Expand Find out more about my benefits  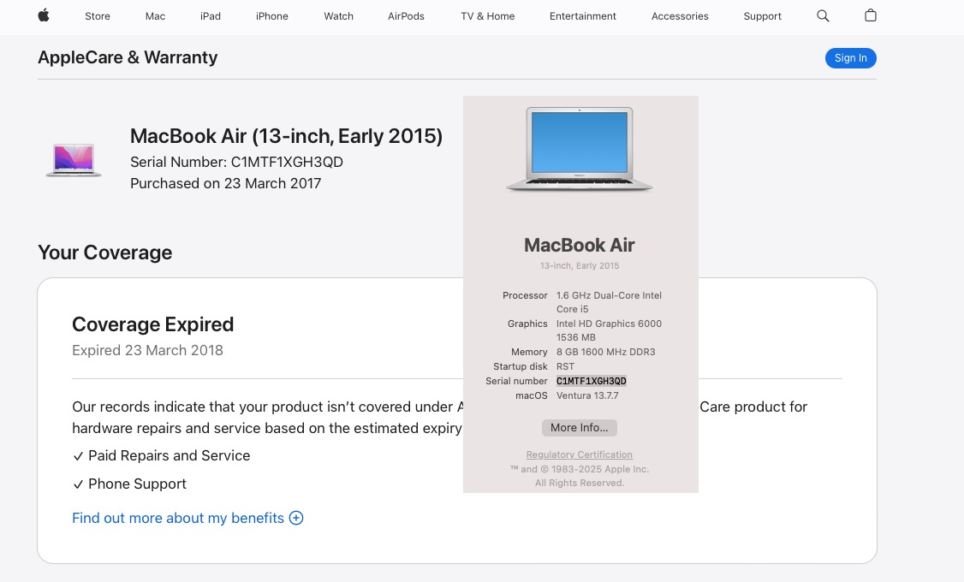[x=178, y=518]
